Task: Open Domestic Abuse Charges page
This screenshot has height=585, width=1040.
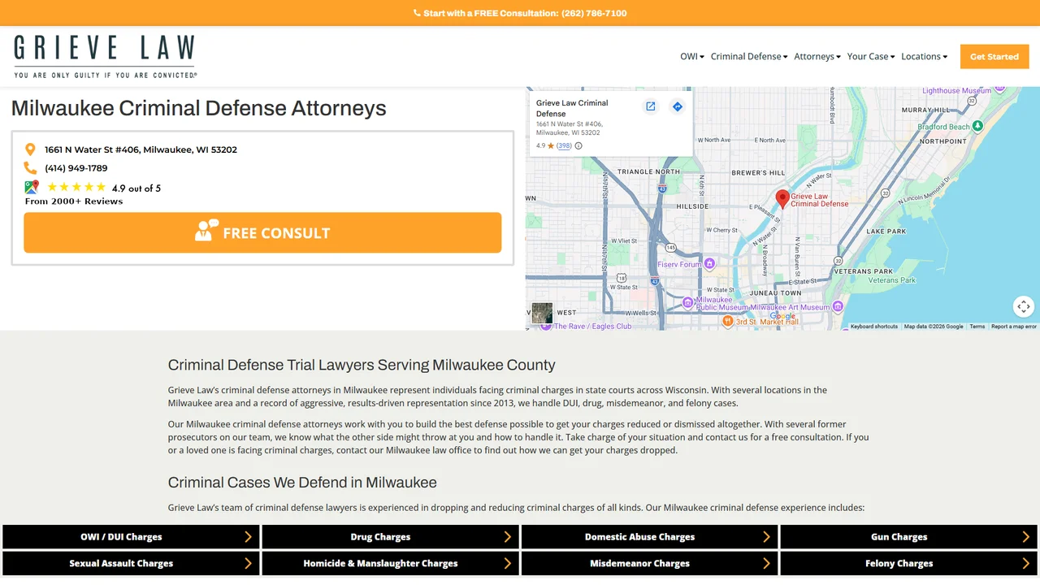Action: (x=649, y=537)
